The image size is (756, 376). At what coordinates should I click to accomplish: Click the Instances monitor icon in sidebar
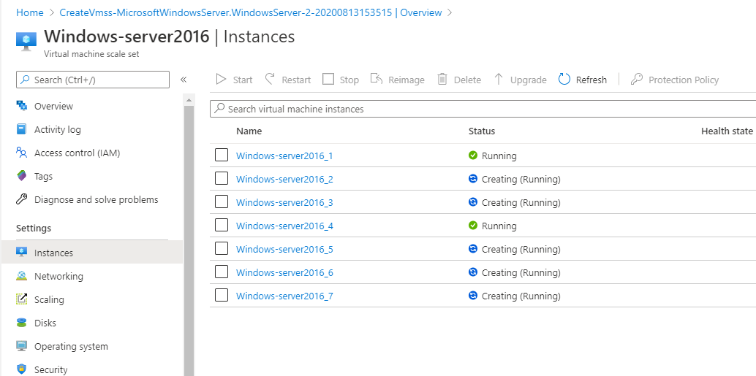(22, 253)
